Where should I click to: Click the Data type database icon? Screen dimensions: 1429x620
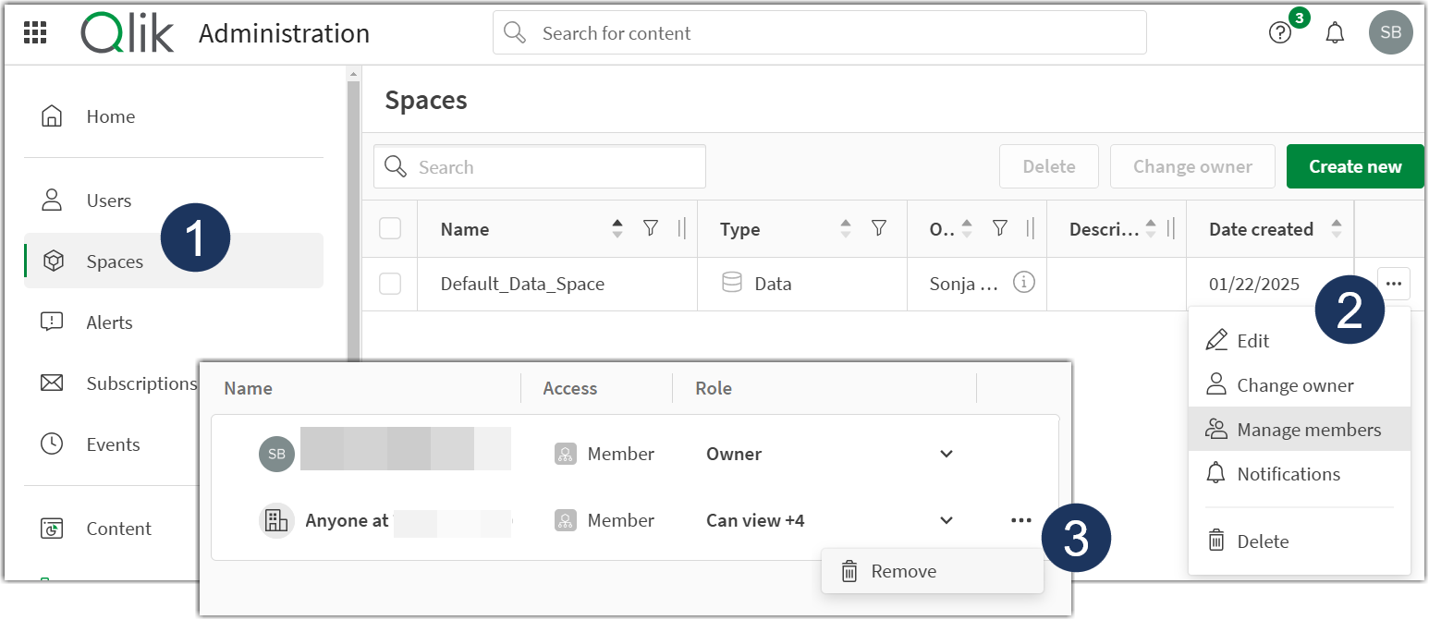(732, 284)
